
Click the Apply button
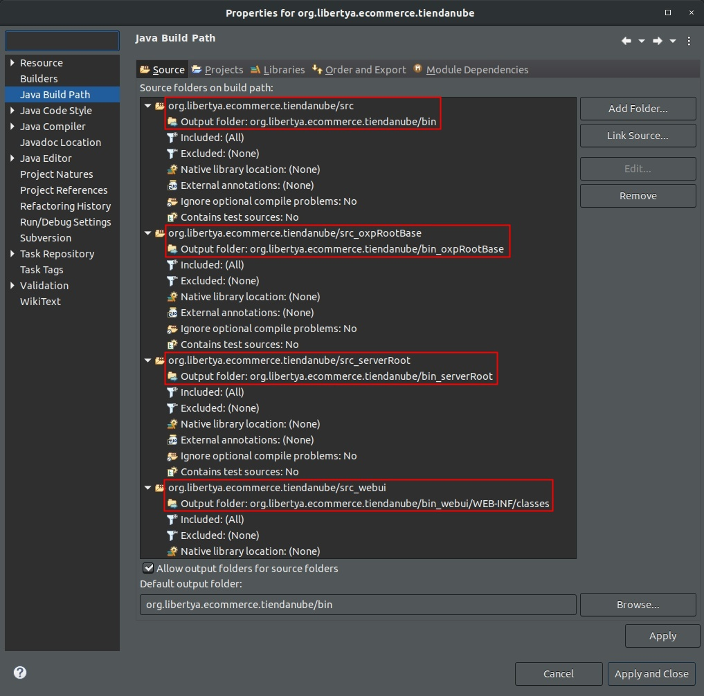[662, 636]
